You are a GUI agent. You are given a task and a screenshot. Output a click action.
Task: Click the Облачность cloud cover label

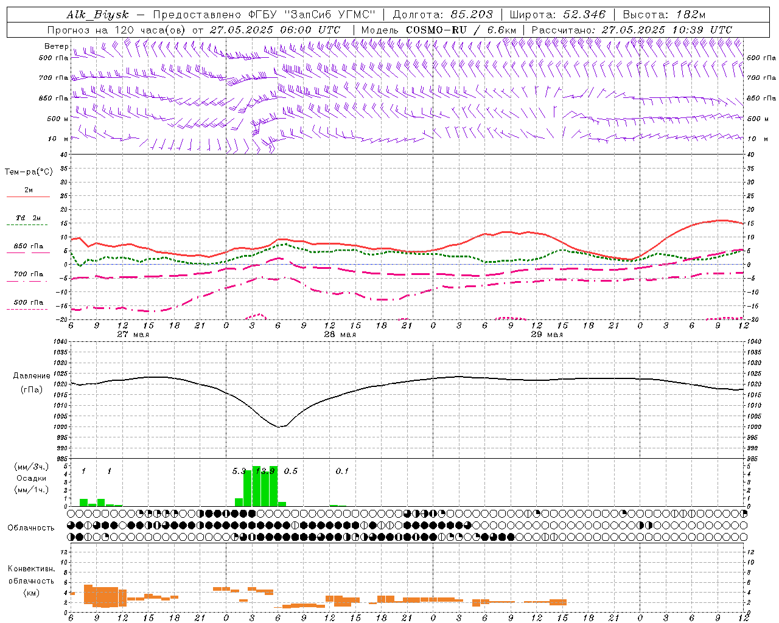(x=31, y=528)
